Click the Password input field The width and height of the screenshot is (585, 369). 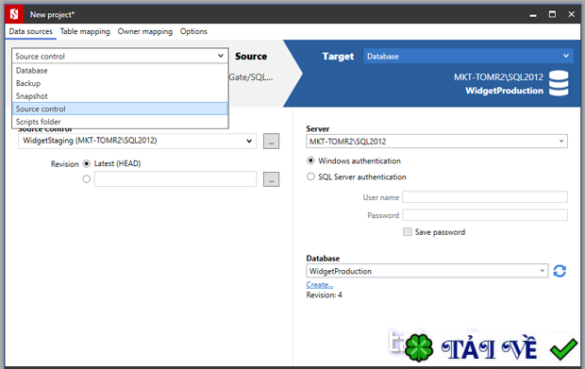point(485,215)
